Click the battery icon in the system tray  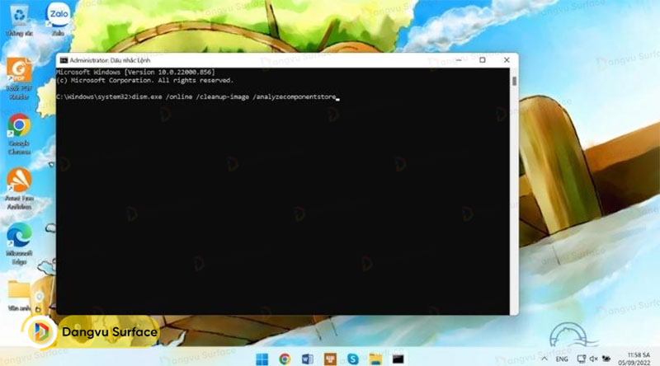coord(606,359)
